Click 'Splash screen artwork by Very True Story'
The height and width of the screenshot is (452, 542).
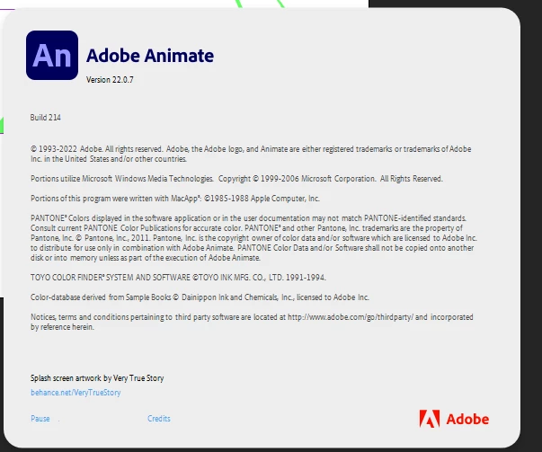[97, 378]
